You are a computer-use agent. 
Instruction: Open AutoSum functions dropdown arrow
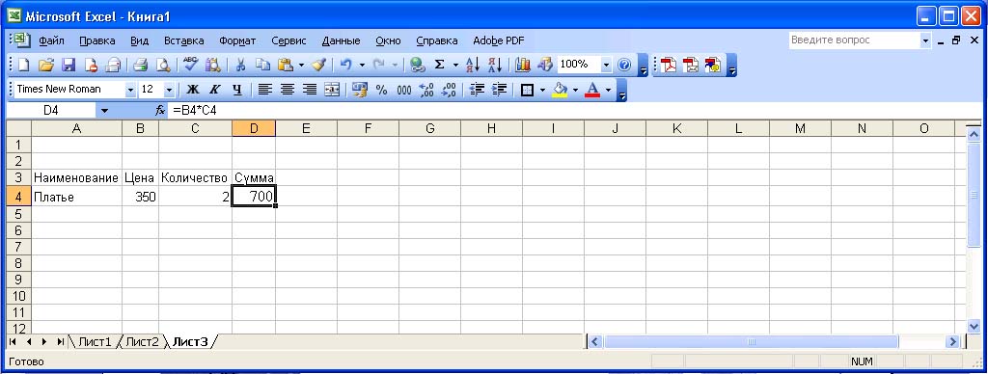pyautogui.click(x=455, y=65)
